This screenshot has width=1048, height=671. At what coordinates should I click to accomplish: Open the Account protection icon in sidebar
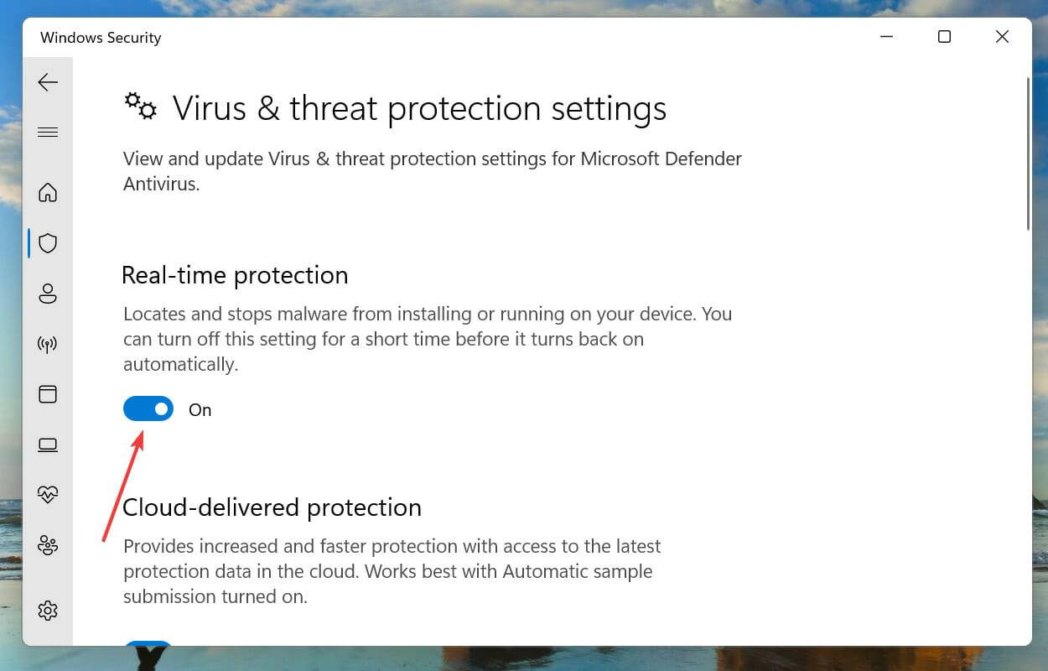[x=48, y=293]
